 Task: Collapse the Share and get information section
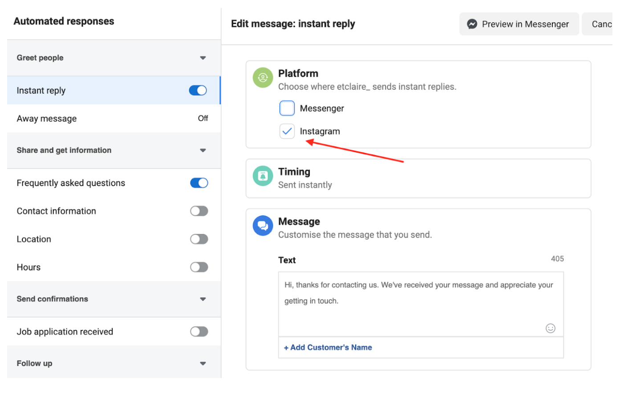click(203, 150)
